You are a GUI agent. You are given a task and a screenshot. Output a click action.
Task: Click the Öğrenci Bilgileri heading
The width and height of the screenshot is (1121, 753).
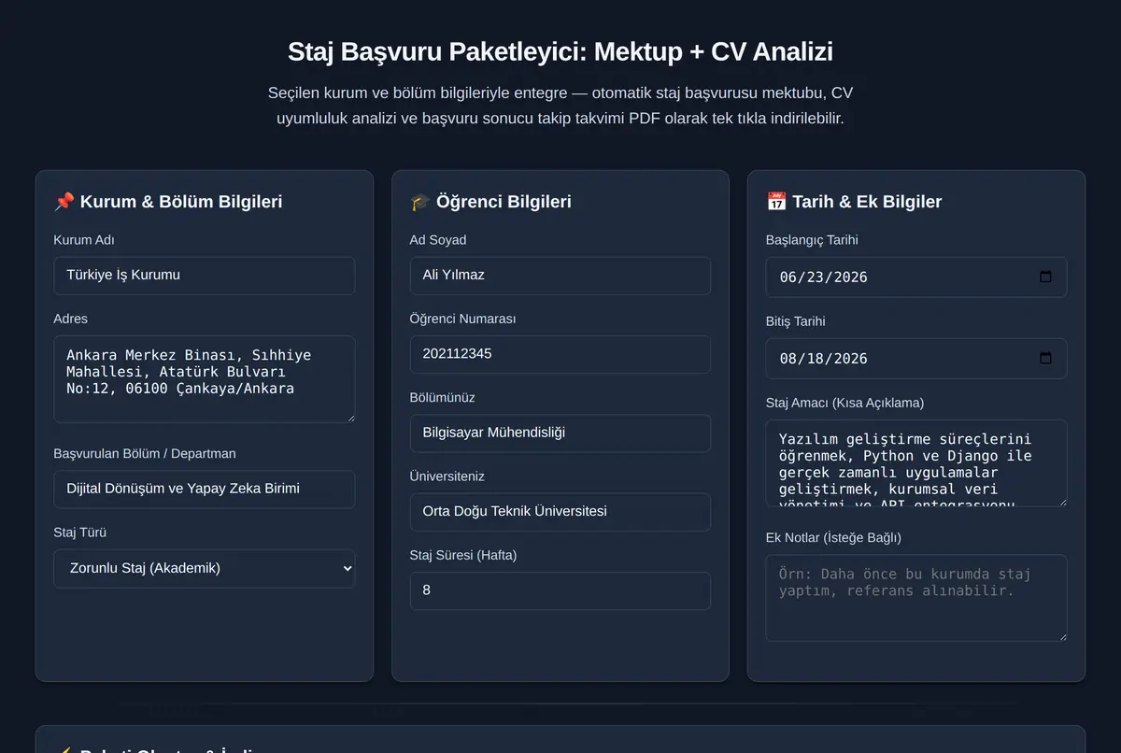(x=490, y=202)
